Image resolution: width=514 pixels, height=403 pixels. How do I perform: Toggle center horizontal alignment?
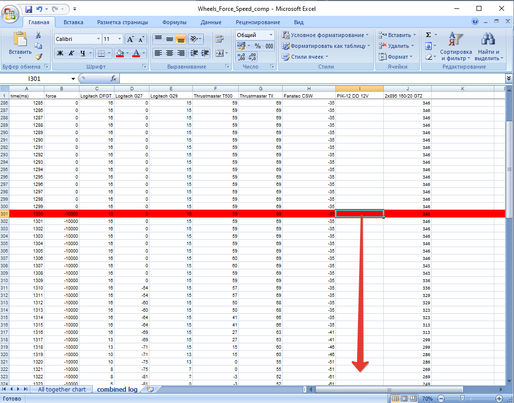point(169,53)
